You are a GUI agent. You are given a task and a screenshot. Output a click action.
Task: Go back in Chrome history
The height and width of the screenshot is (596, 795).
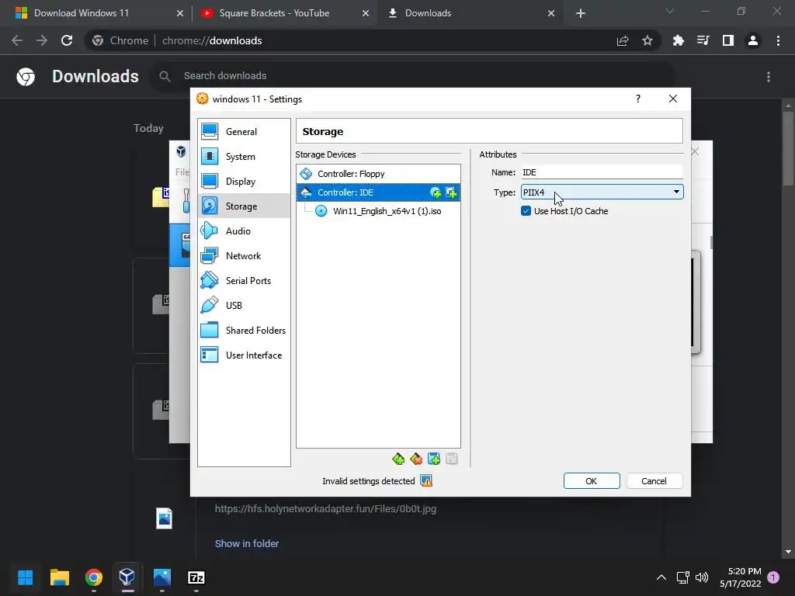[17, 40]
